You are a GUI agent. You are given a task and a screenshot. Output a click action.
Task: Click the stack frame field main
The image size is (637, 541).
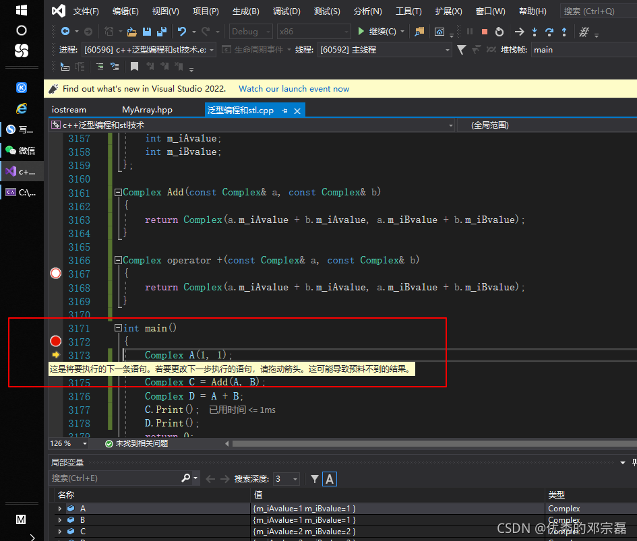pyautogui.click(x=584, y=50)
